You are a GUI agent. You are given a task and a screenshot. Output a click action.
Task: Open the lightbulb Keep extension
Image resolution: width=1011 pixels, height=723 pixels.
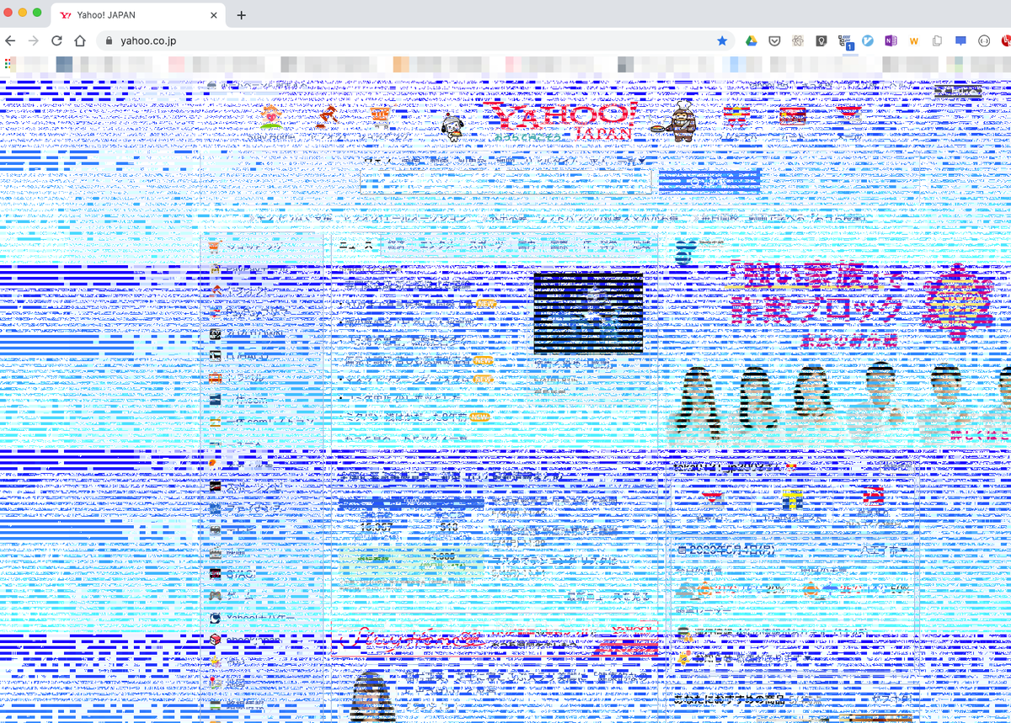pyautogui.click(x=821, y=40)
